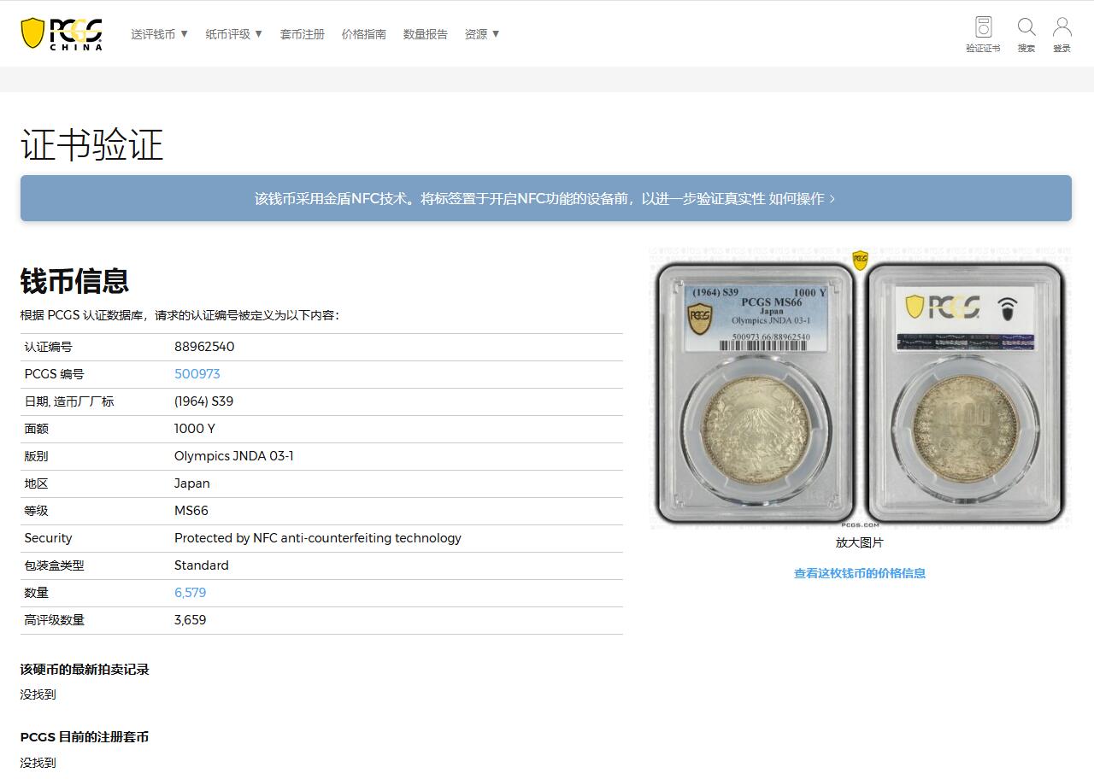The height and width of the screenshot is (779, 1094).
Task: Click the PCGS China logo
Action: 62,34
